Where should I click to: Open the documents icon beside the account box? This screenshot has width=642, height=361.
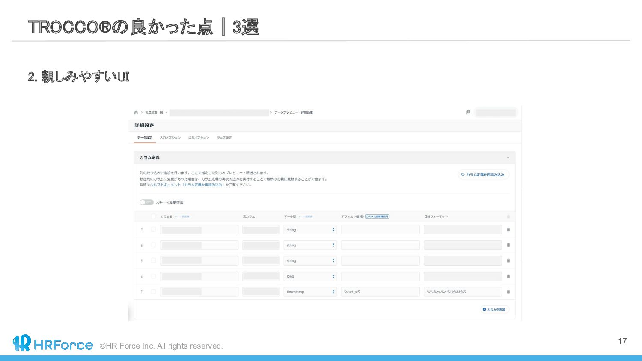point(468,112)
